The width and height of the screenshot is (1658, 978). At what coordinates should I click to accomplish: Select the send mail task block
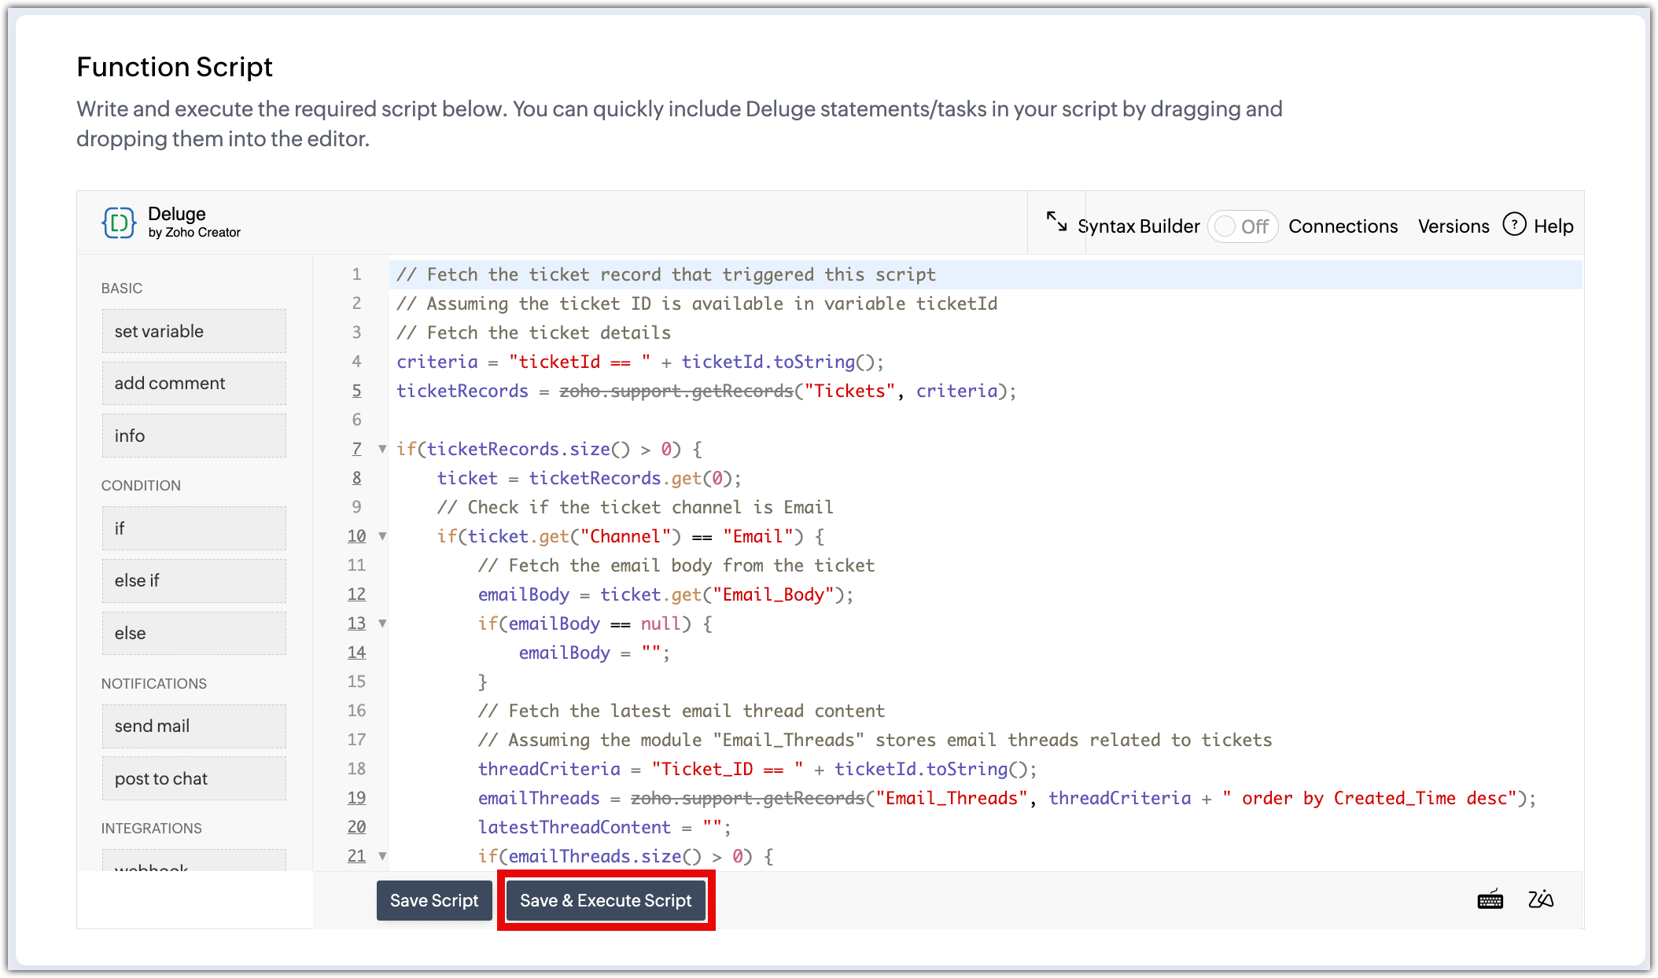(193, 726)
